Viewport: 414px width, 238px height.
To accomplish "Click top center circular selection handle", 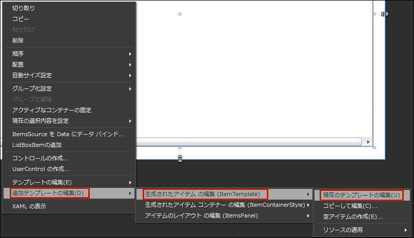I will click(180, 14).
